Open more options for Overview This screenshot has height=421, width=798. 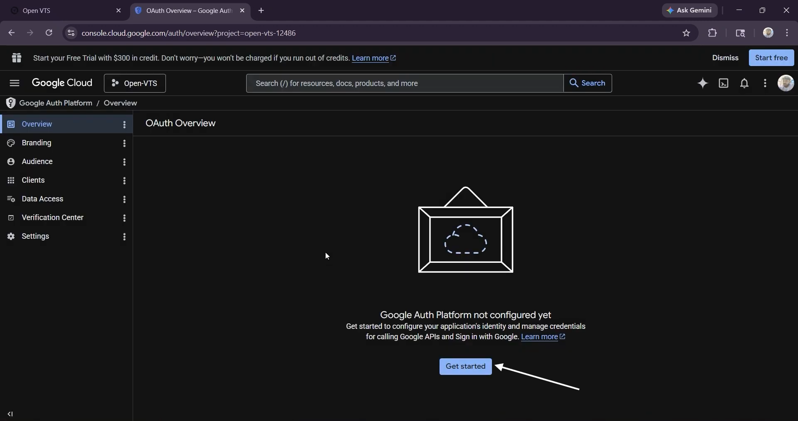pos(124,125)
